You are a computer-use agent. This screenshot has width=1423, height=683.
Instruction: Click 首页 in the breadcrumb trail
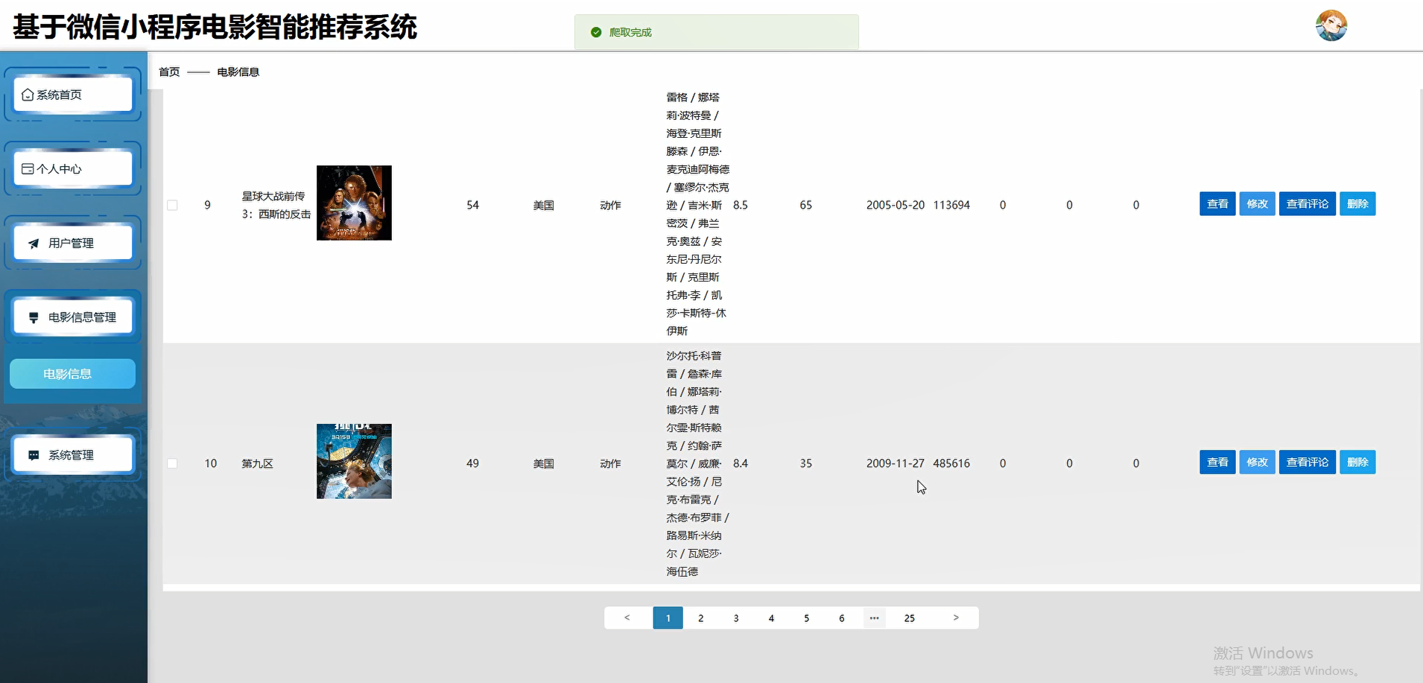click(168, 72)
